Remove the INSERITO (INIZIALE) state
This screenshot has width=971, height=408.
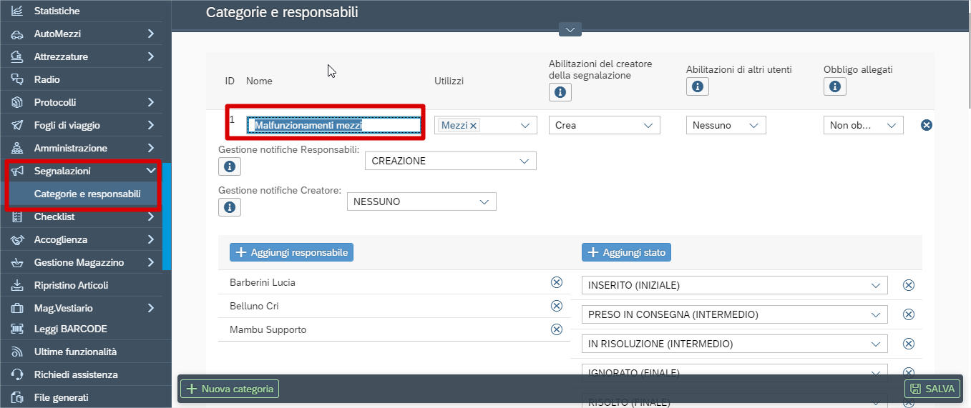pos(908,285)
